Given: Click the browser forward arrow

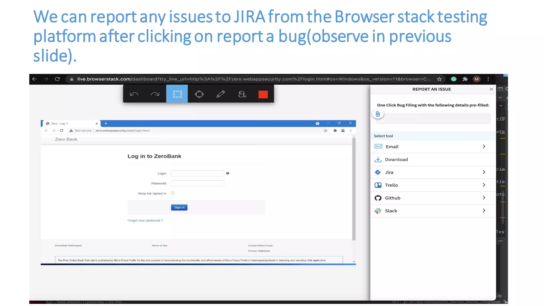Looking at the screenshot, I should (46, 79).
